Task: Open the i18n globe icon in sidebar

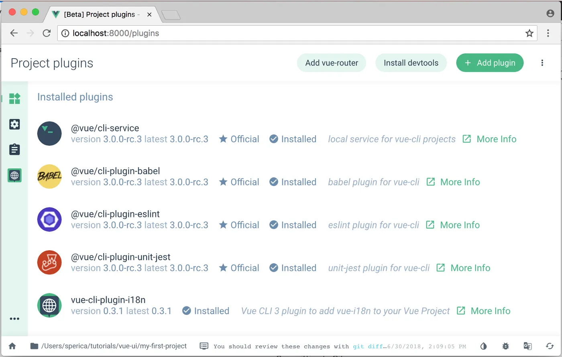Action: (x=14, y=175)
